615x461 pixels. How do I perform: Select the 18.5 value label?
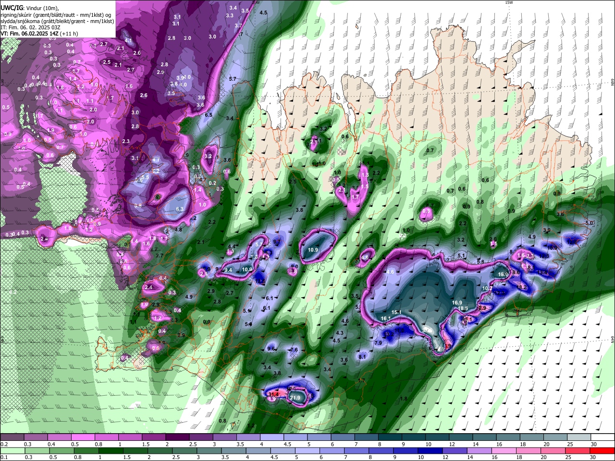pyautogui.click(x=463, y=308)
